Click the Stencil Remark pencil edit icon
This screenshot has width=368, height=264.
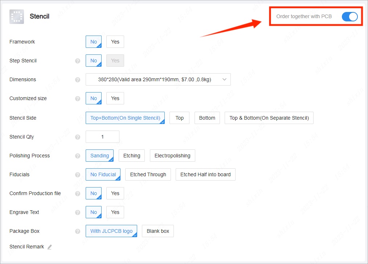click(50, 247)
